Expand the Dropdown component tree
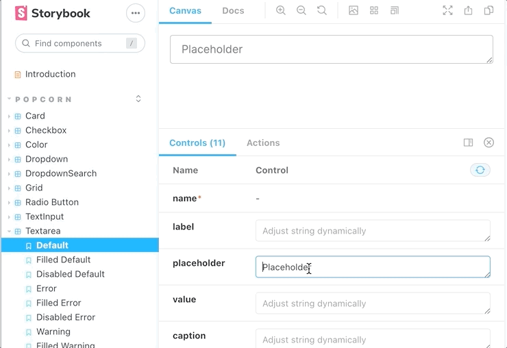Screen dimensions: 507x348 click(47, 159)
